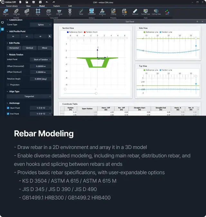Toggle the End Point anchorage checkbox
This screenshot has width=206, height=217.
(x=8, y=114)
